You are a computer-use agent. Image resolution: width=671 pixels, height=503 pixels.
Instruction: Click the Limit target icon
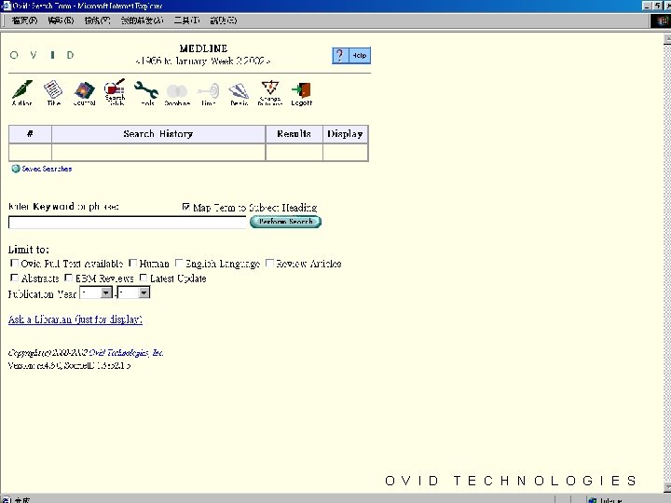coord(209,94)
